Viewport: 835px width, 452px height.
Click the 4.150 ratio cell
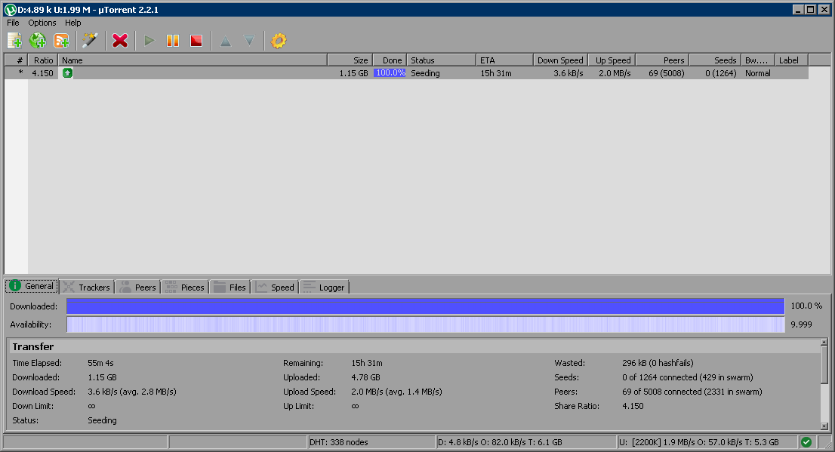(42, 73)
